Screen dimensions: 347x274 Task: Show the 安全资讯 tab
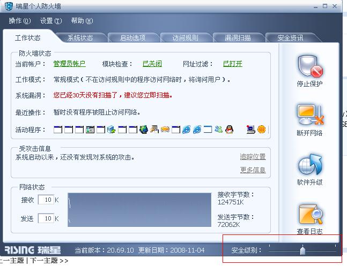290,38
